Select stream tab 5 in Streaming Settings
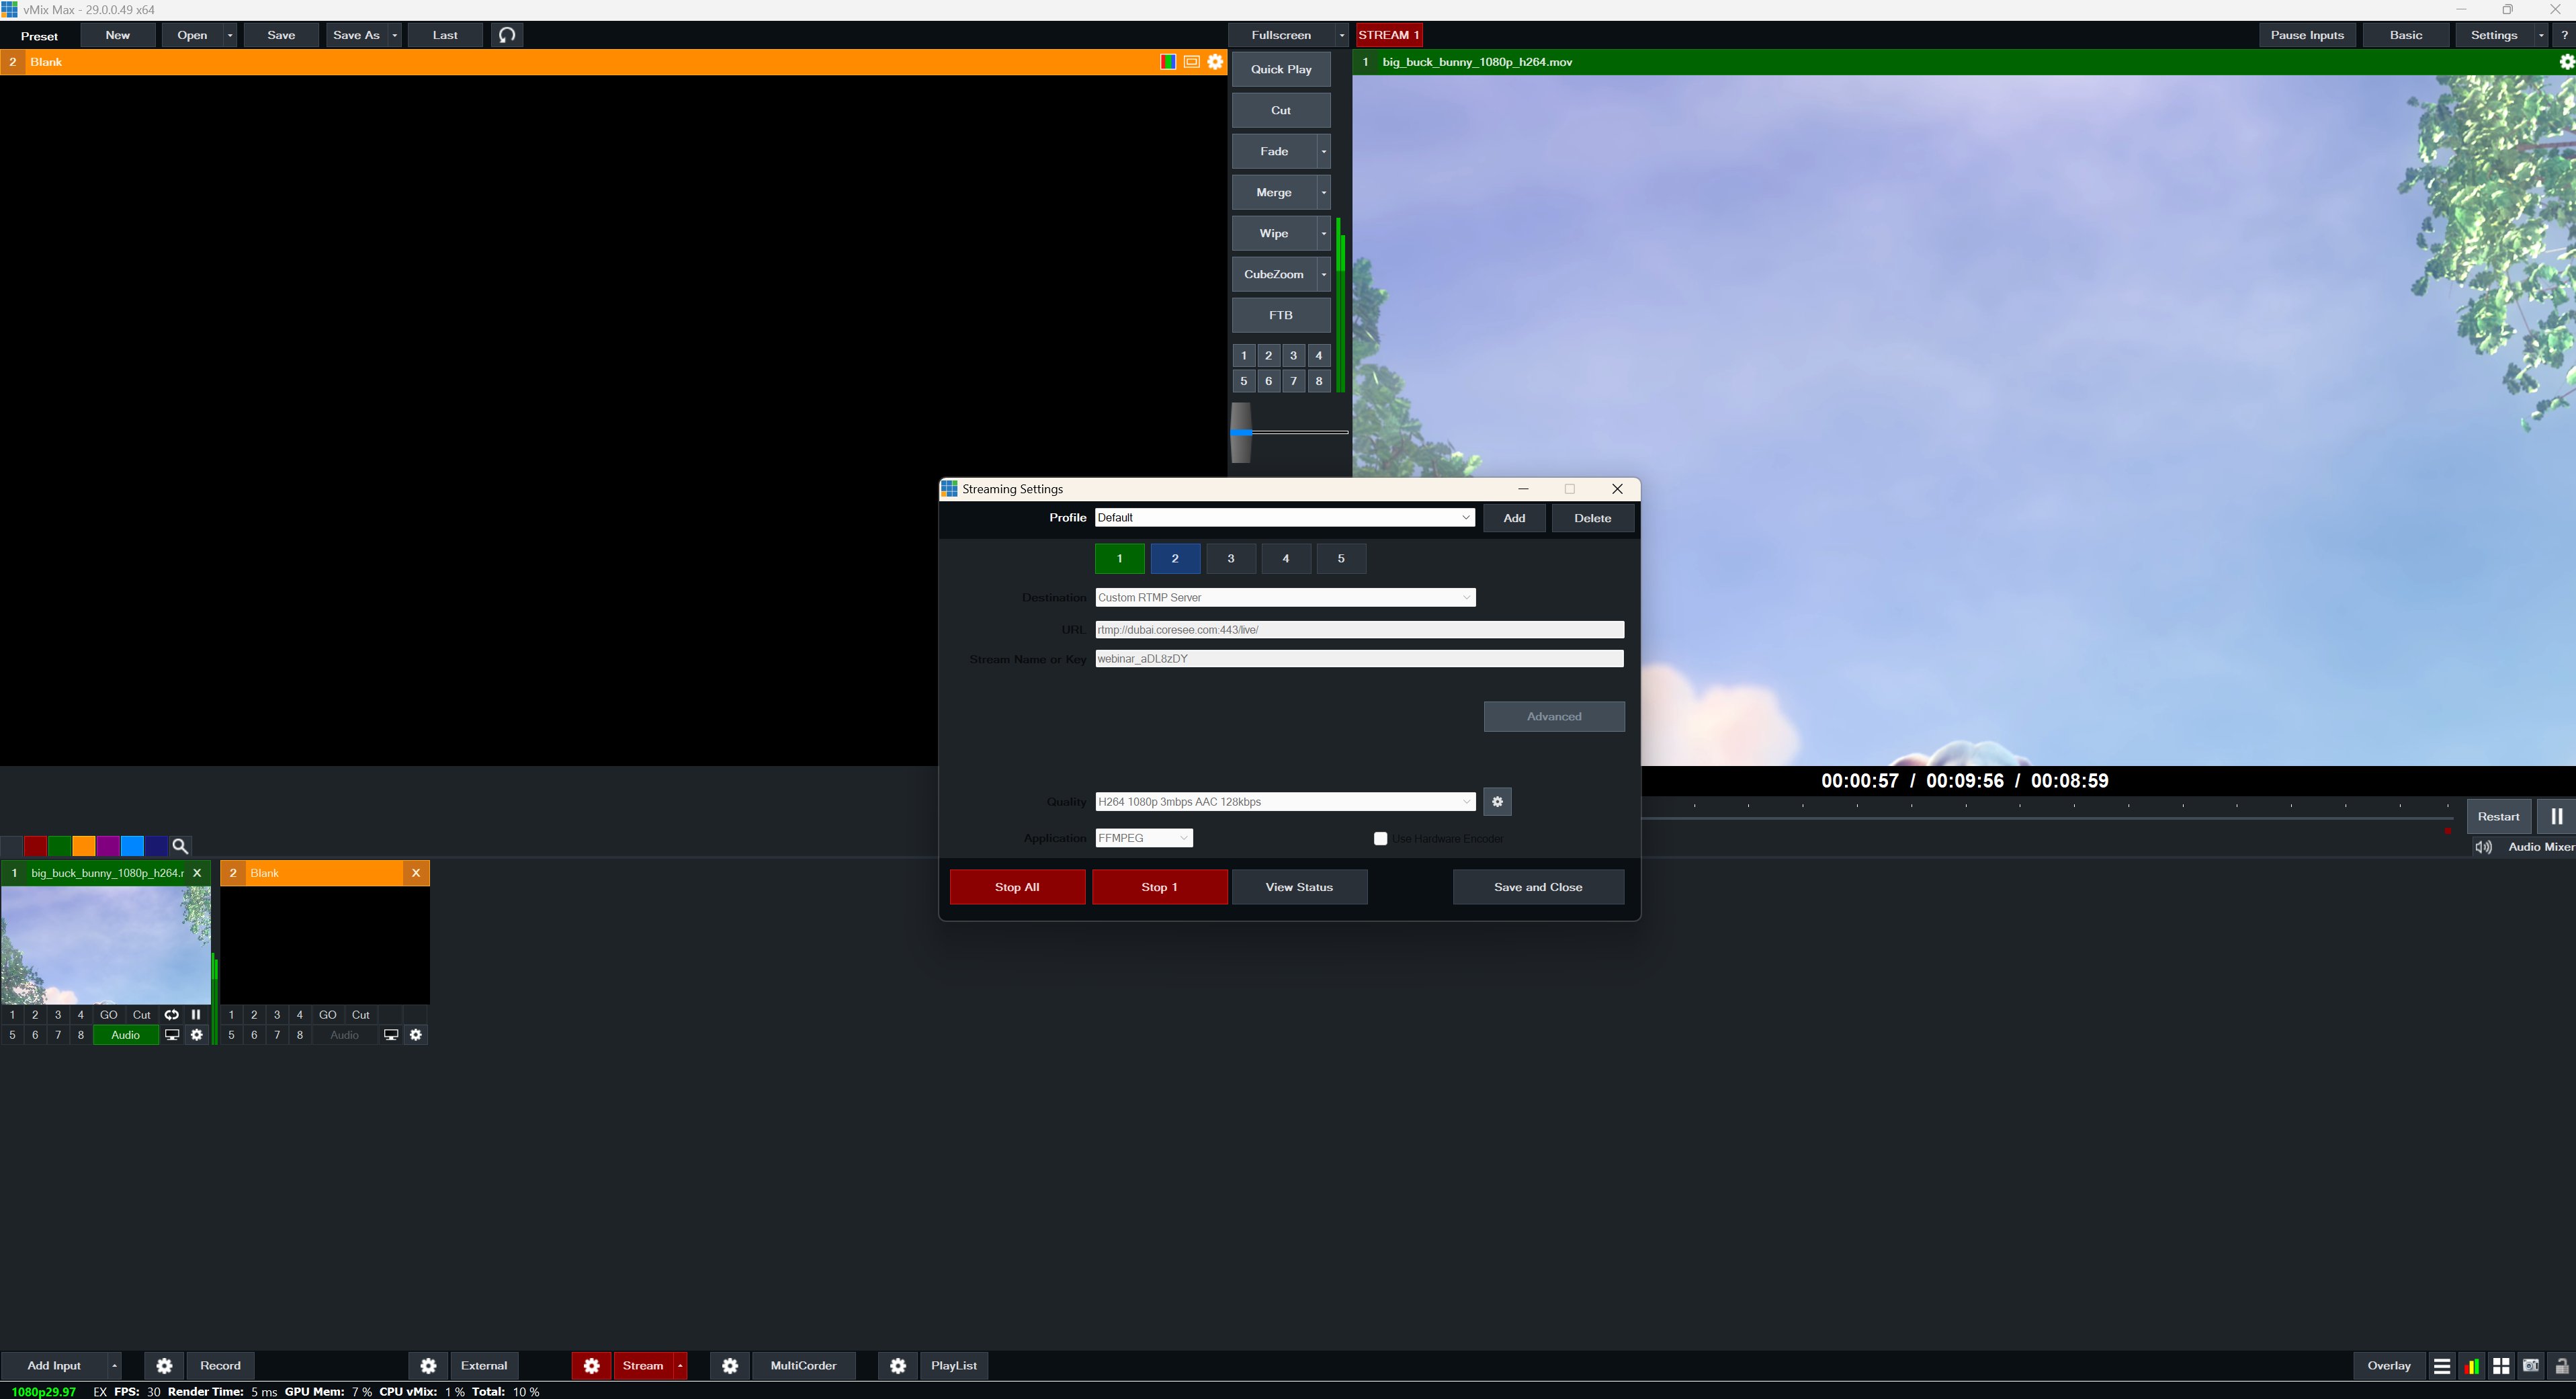 (1341, 558)
